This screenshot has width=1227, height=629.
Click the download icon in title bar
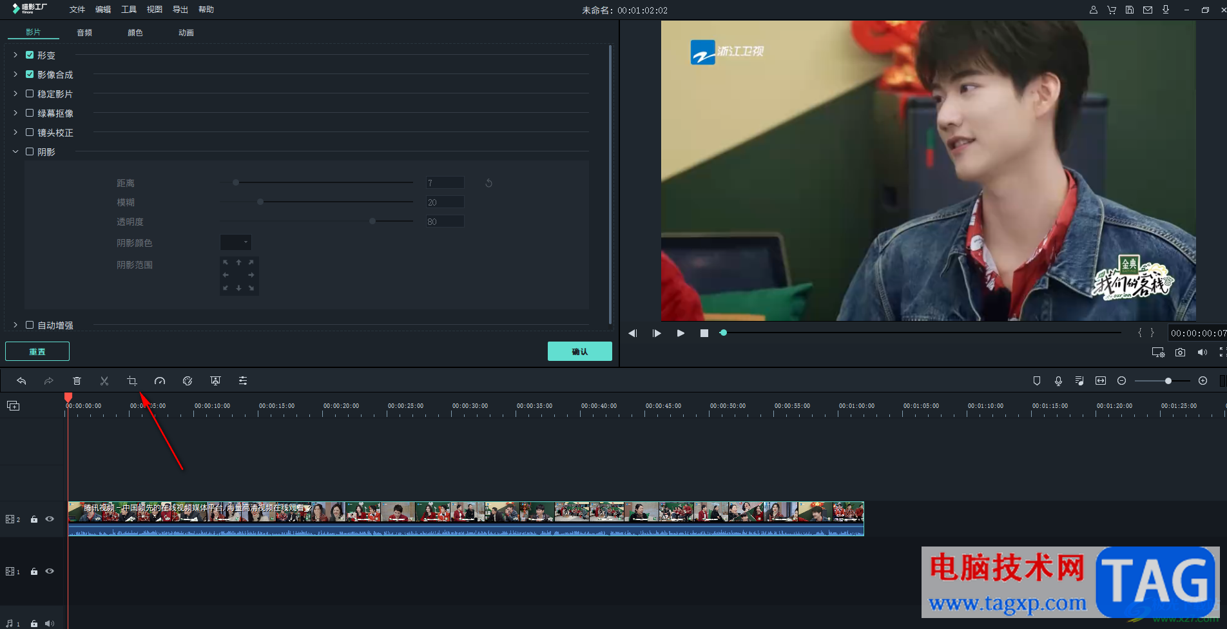click(x=1166, y=10)
